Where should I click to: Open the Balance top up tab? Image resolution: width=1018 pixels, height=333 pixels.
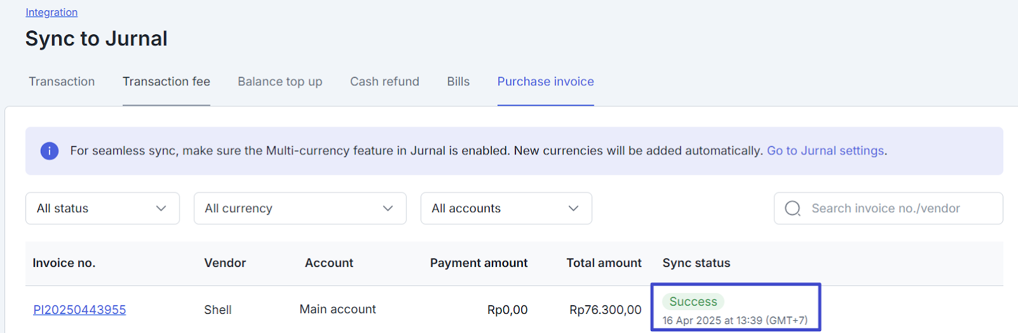click(x=280, y=81)
